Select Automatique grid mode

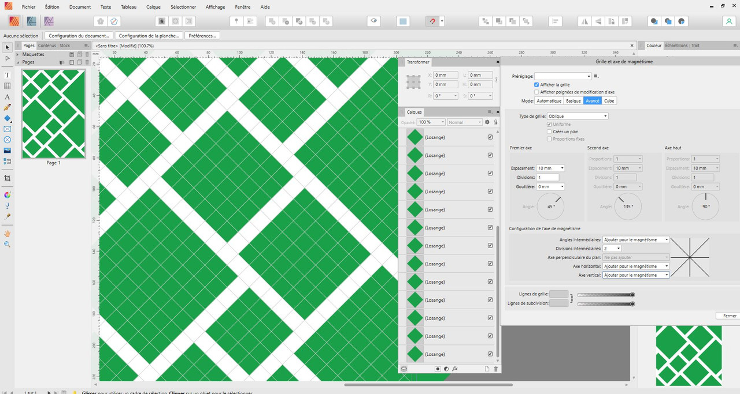[x=549, y=100]
